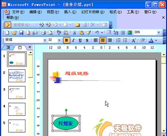167x136 pixels.
Task: Toggle Italic formatting button
Action: [x=73, y=40]
